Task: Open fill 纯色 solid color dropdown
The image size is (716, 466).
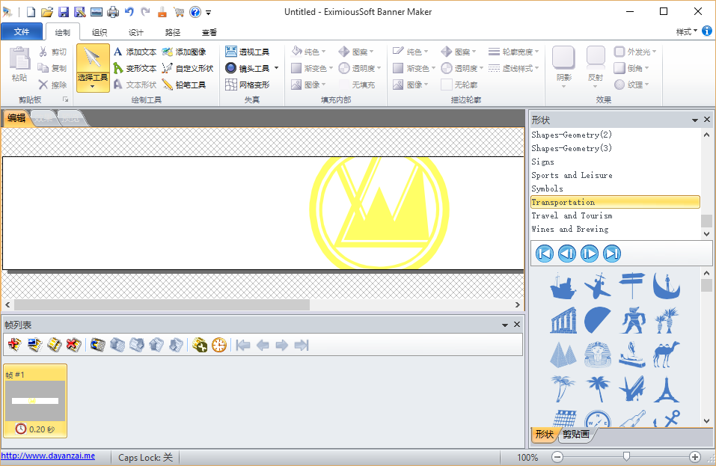Action: 309,52
